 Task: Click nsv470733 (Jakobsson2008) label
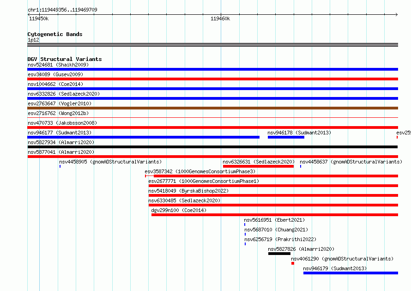[x=62, y=123]
